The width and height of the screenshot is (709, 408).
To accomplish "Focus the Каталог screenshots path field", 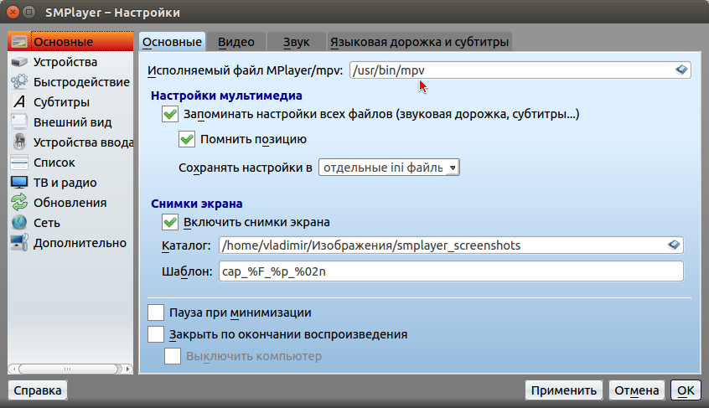I will point(451,245).
